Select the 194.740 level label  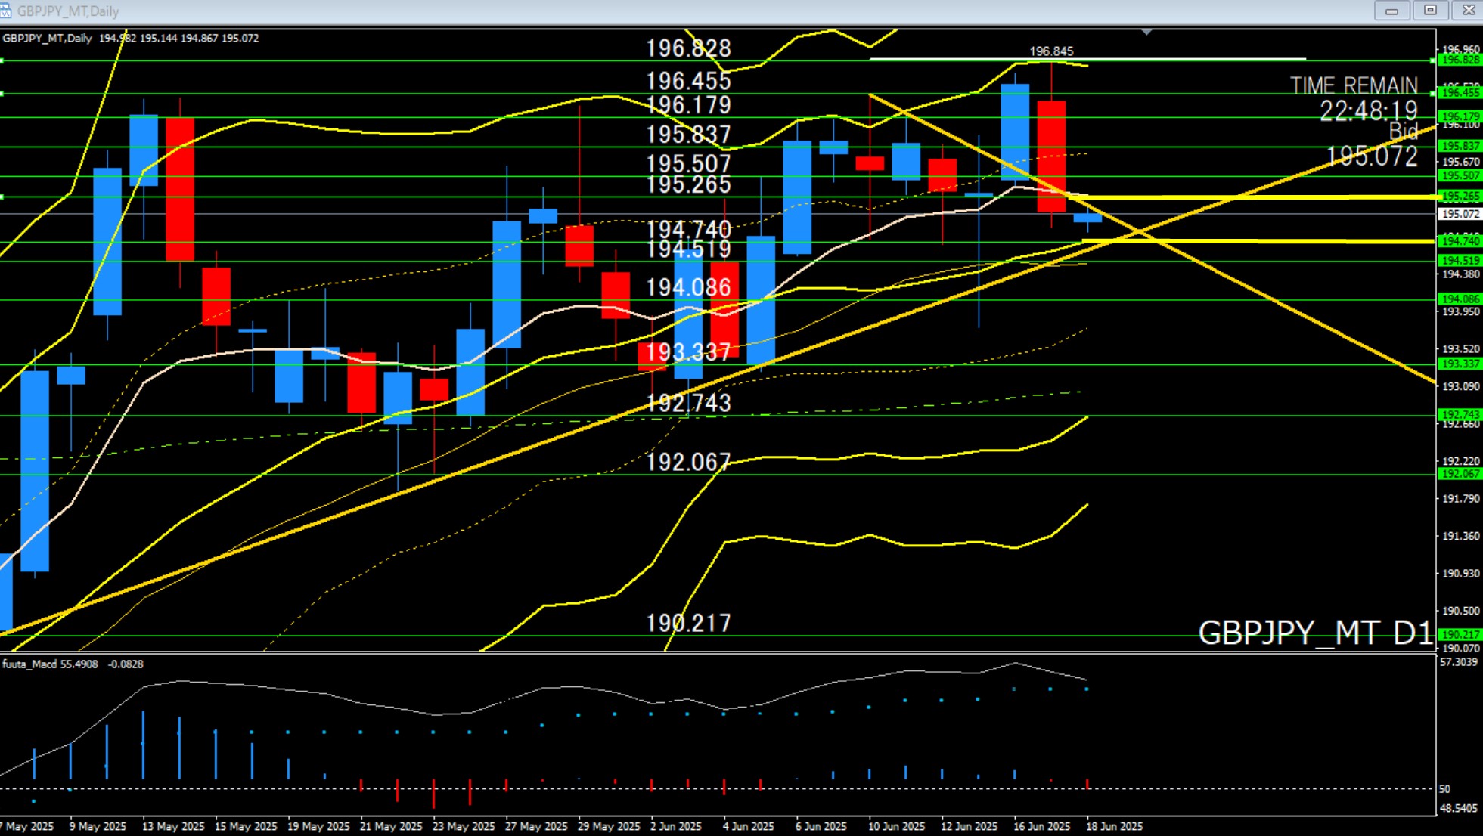point(688,229)
